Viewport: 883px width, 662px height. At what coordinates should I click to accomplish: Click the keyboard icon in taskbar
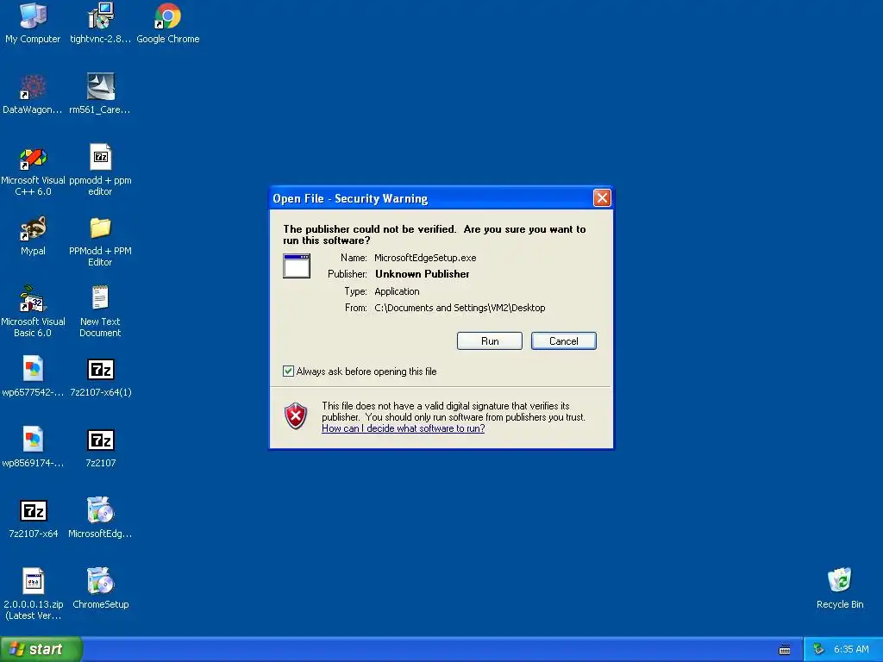[x=785, y=650]
